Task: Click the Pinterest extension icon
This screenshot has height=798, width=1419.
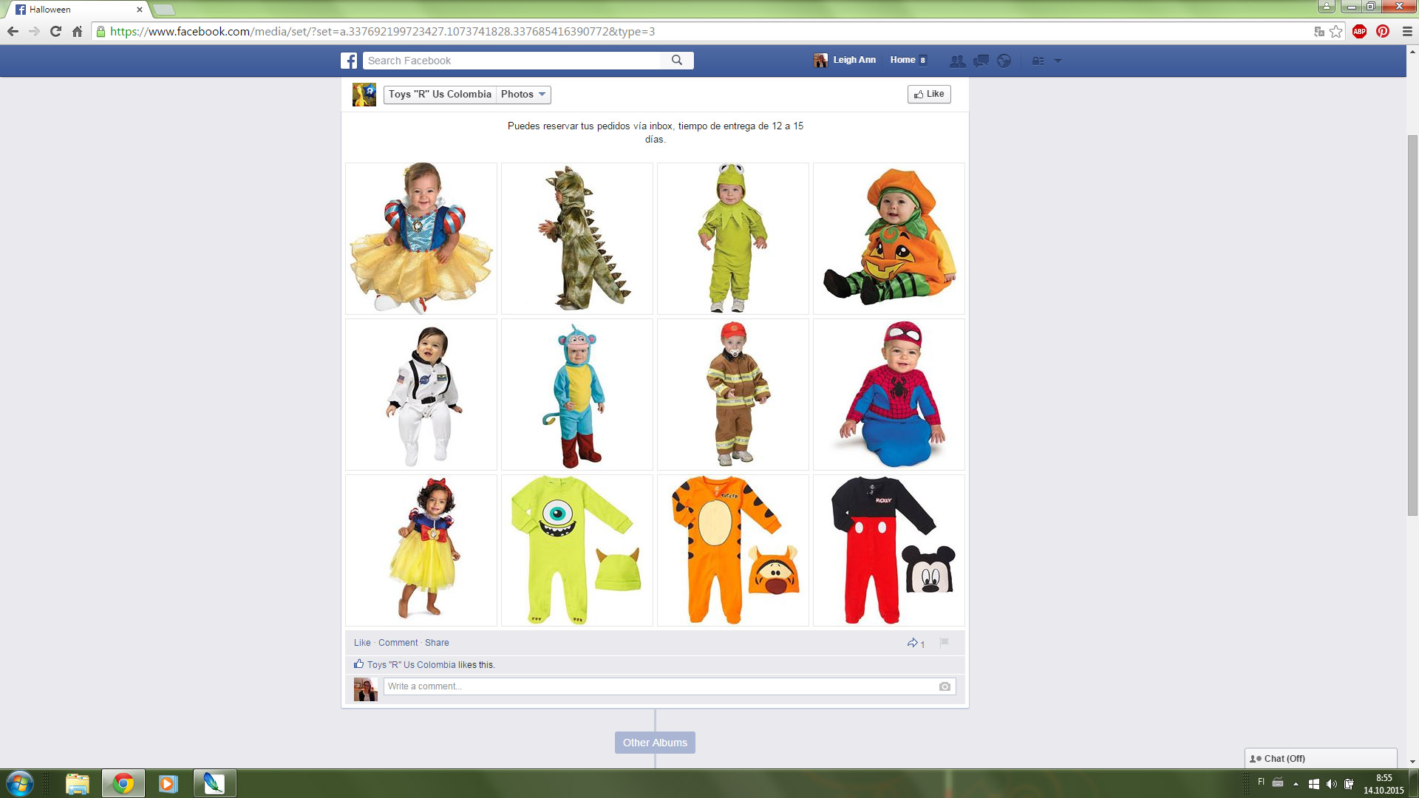Action: pyautogui.click(x=1383, y=31)
